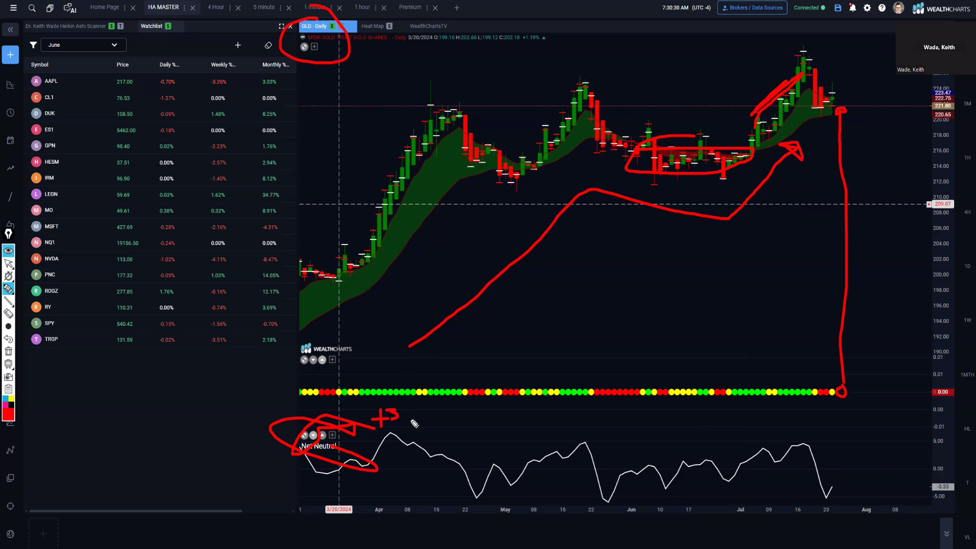
Task: Open the globe icon at sidebar bottom
Action: click(x=10, y=534)
